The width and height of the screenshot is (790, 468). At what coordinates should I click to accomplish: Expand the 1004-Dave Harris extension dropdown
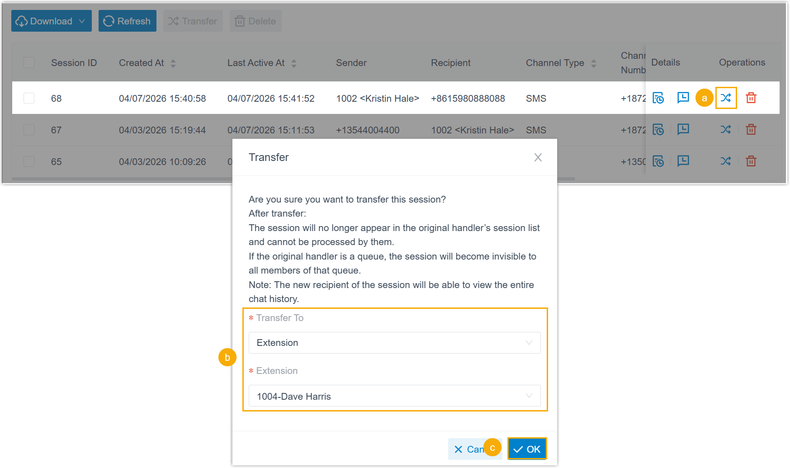pos(394,396)
